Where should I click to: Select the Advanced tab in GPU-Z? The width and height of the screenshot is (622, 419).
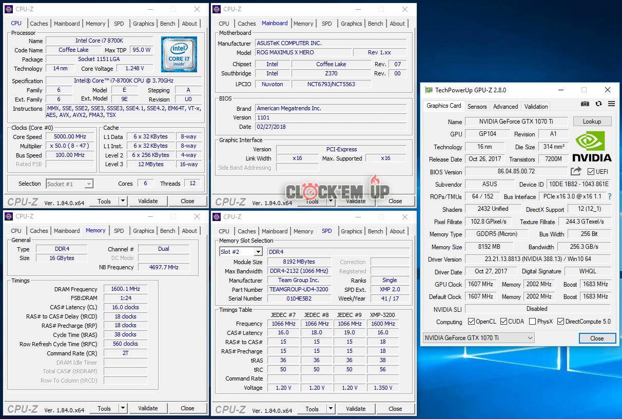[x=506, y=107]
